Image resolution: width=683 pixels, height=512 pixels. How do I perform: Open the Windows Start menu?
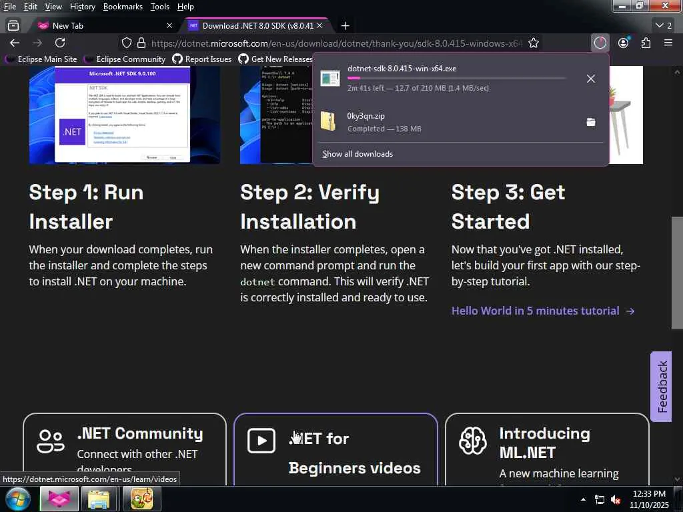coord(17,499)
